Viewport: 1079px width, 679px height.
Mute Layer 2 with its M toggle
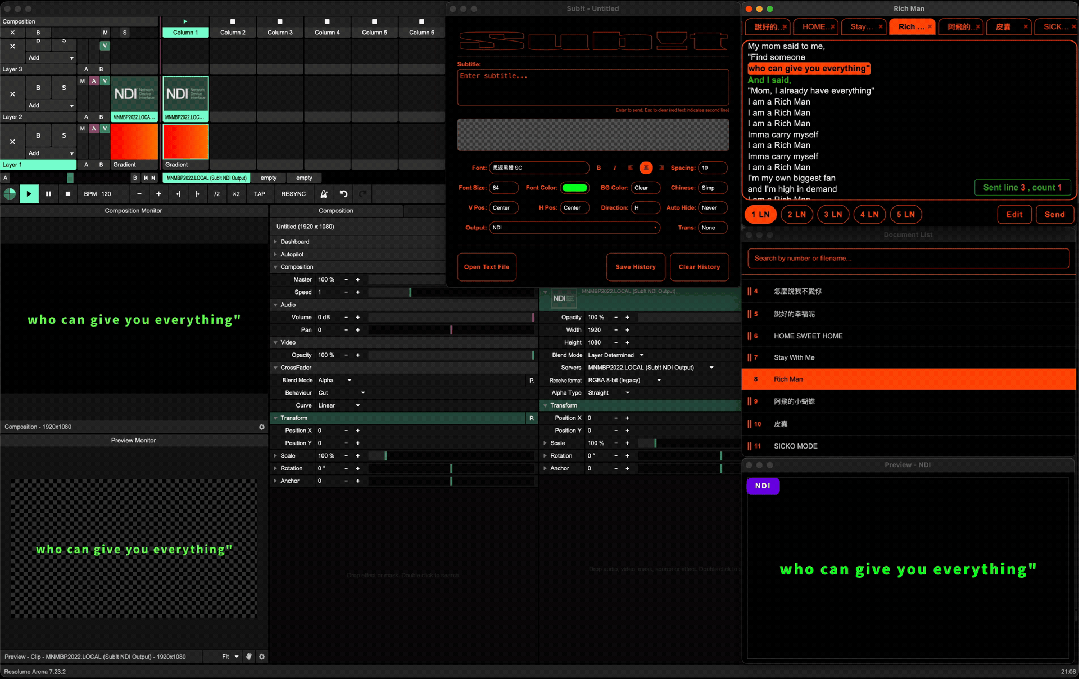click(83, 82)
